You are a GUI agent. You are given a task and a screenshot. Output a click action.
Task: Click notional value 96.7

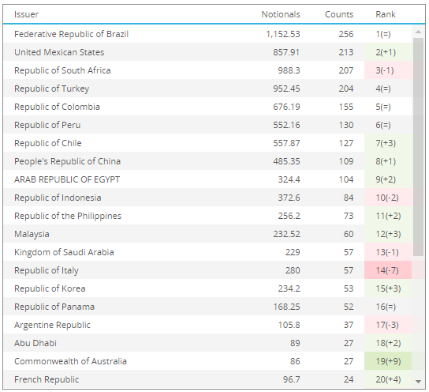tap(291, 379)
